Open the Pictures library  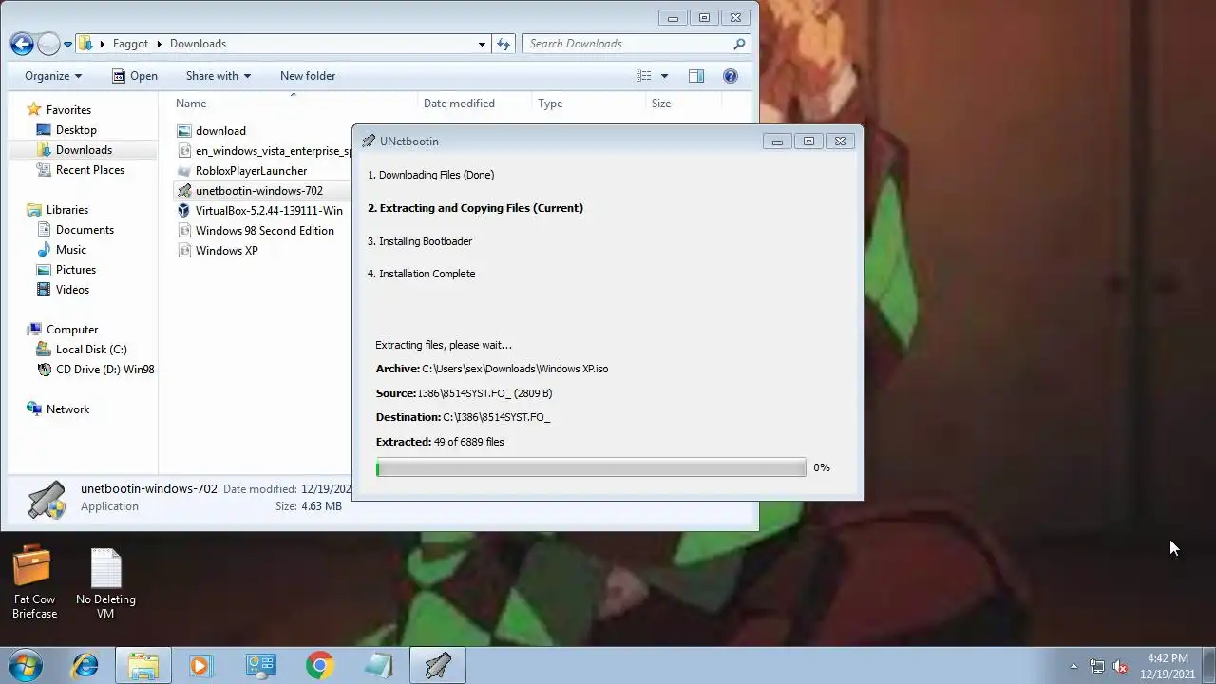(76, 270)
